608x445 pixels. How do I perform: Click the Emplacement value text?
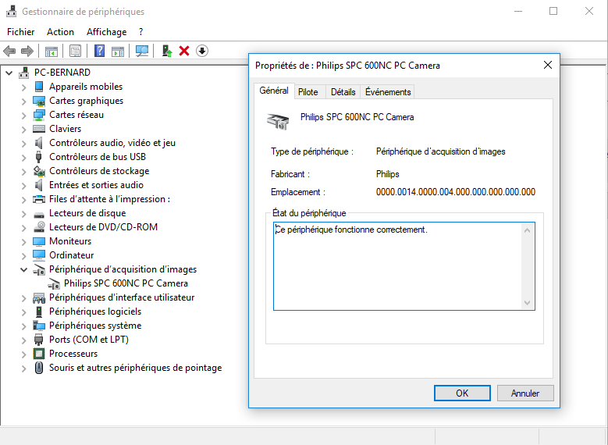(456, 192)
